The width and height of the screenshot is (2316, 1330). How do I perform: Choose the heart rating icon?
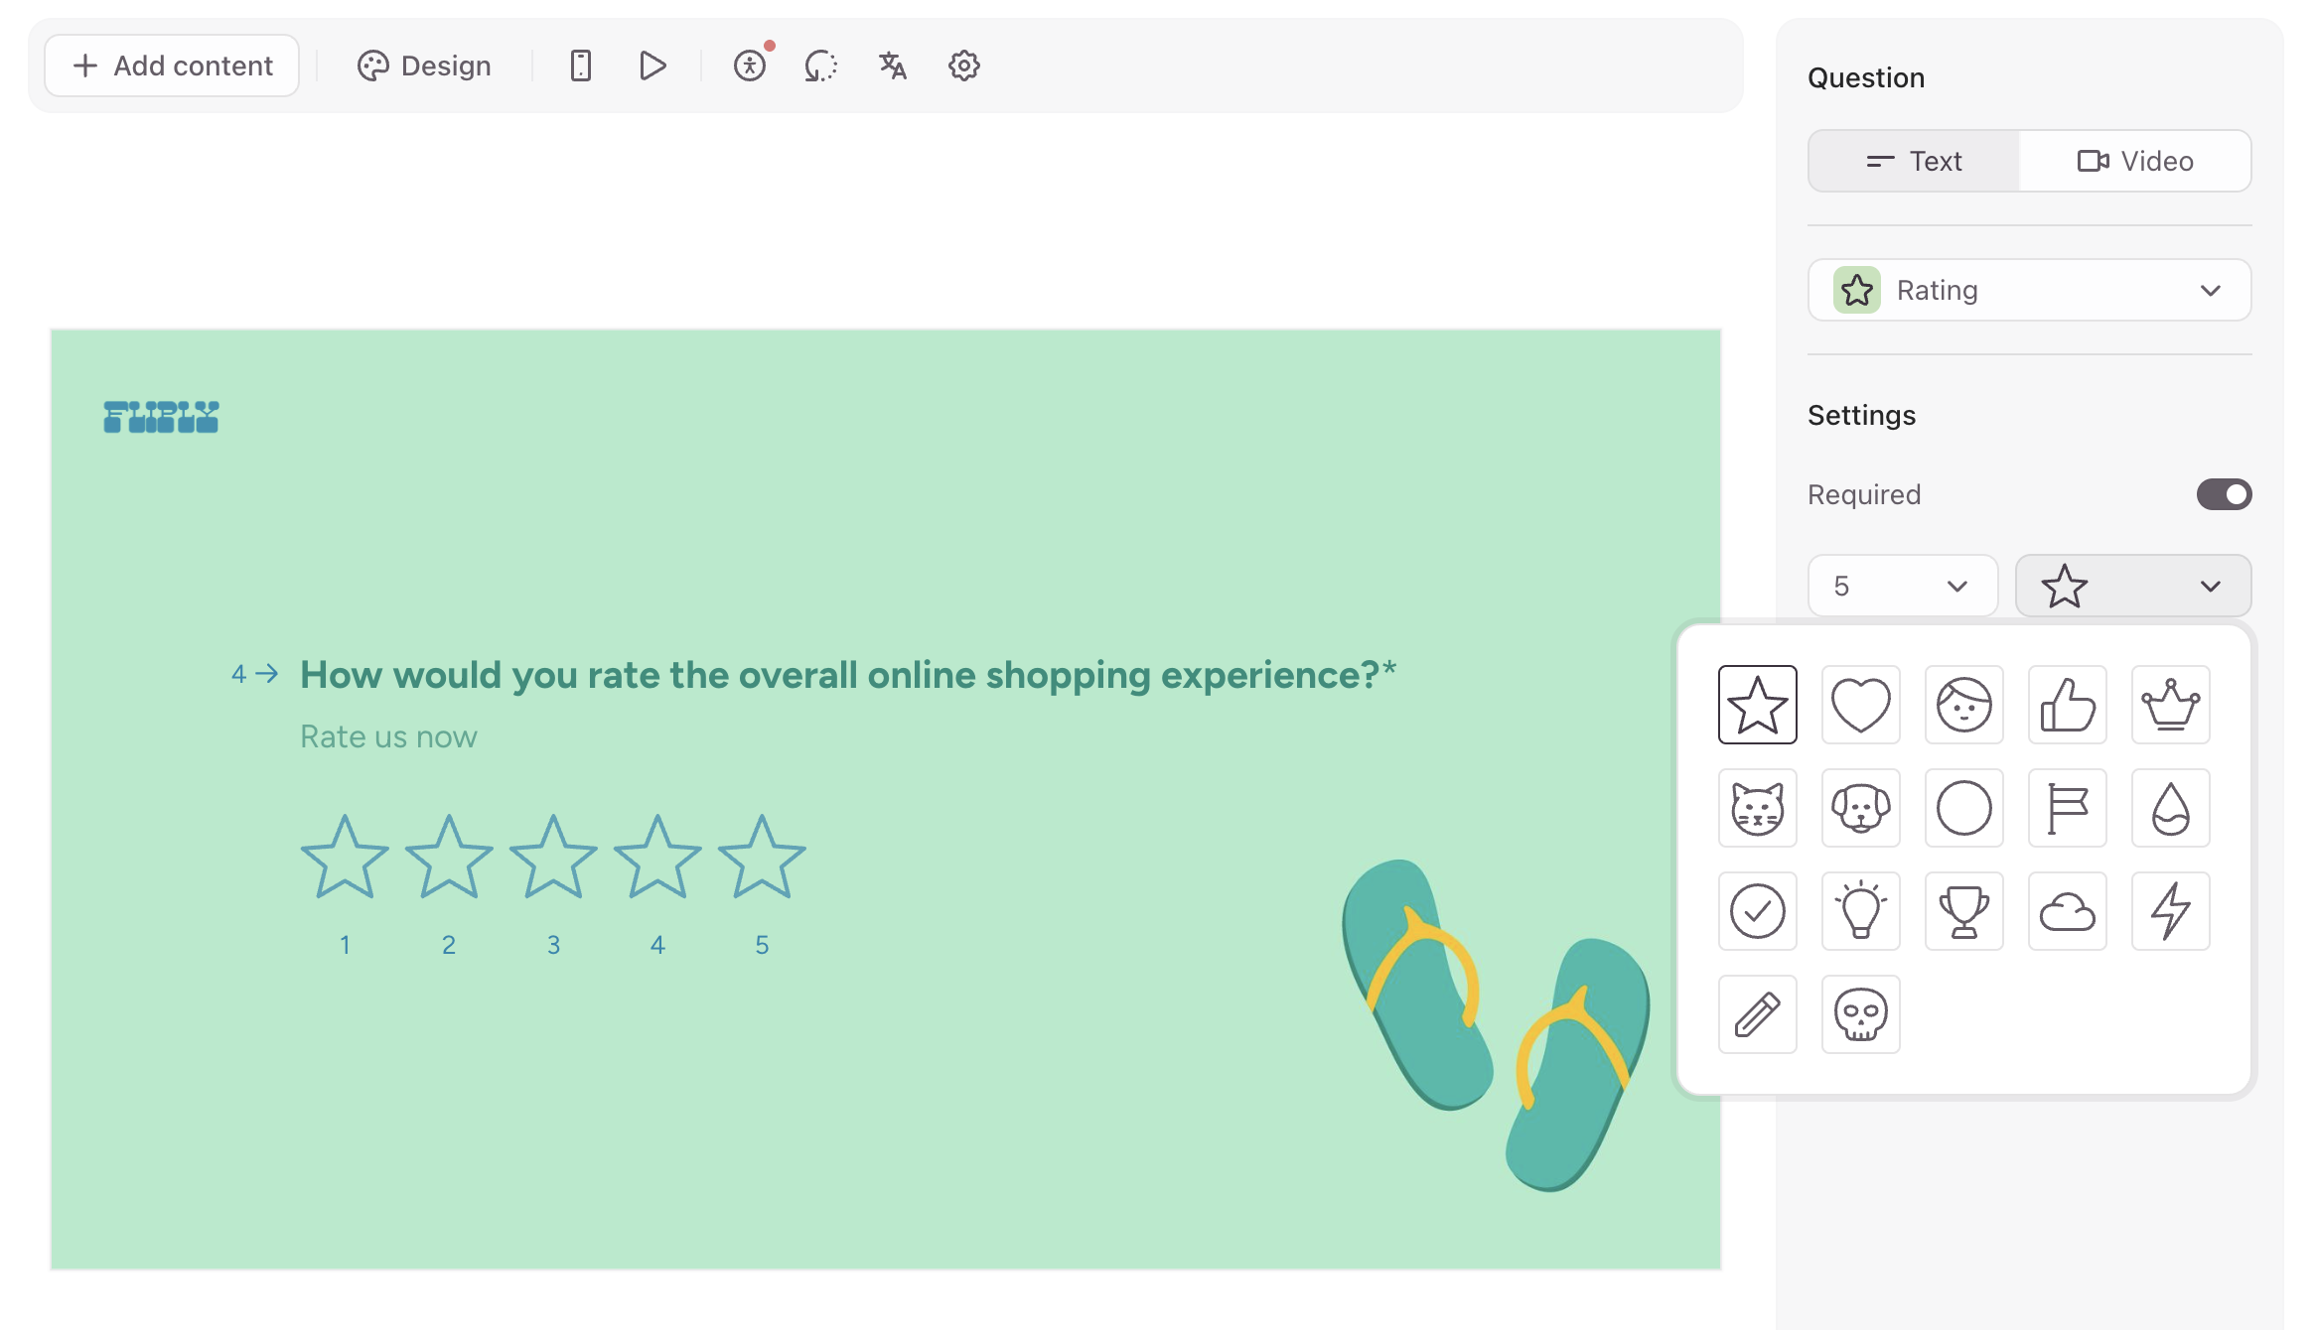coord(1860,705)
